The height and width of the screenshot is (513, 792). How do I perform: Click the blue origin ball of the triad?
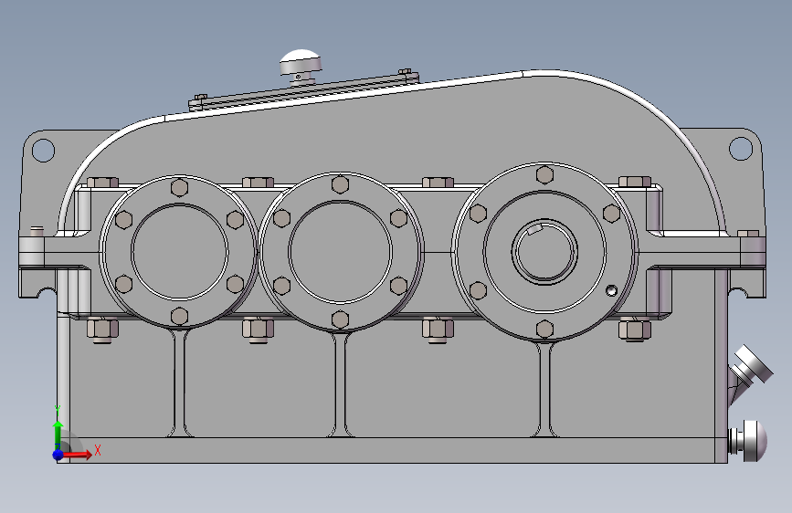point(58,455)
